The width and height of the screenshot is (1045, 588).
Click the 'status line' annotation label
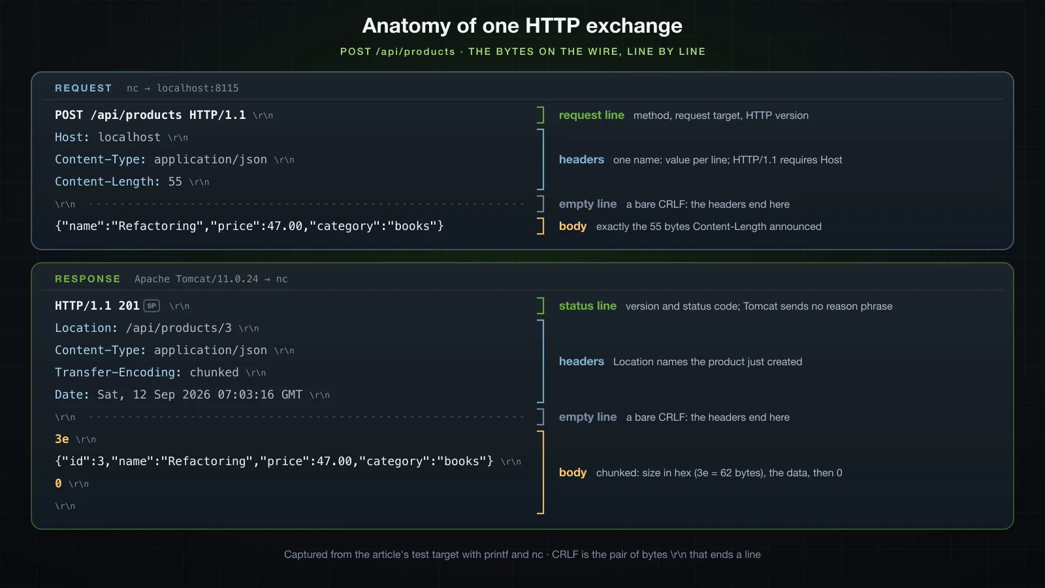point(588,306)
